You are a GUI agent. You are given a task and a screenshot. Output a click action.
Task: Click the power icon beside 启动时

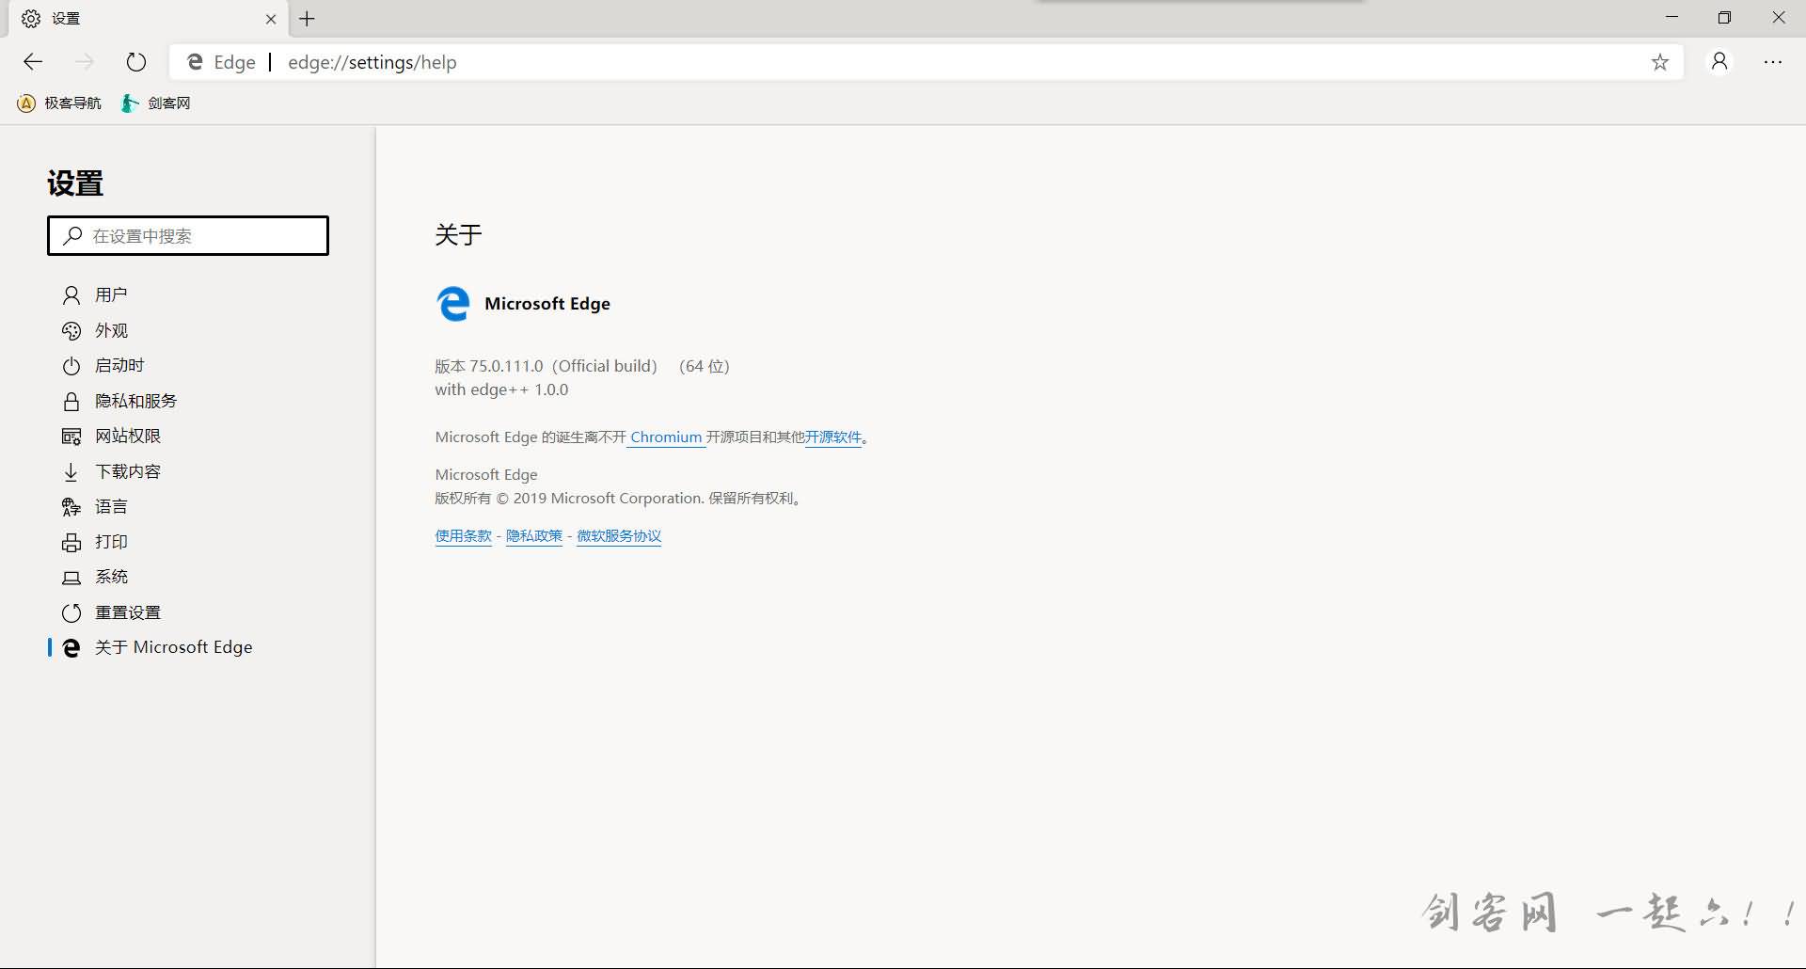[71, 366]
